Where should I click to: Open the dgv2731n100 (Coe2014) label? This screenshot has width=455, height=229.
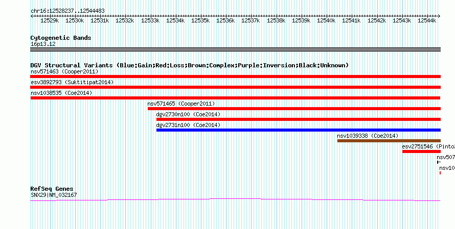[x=188, y=125]
